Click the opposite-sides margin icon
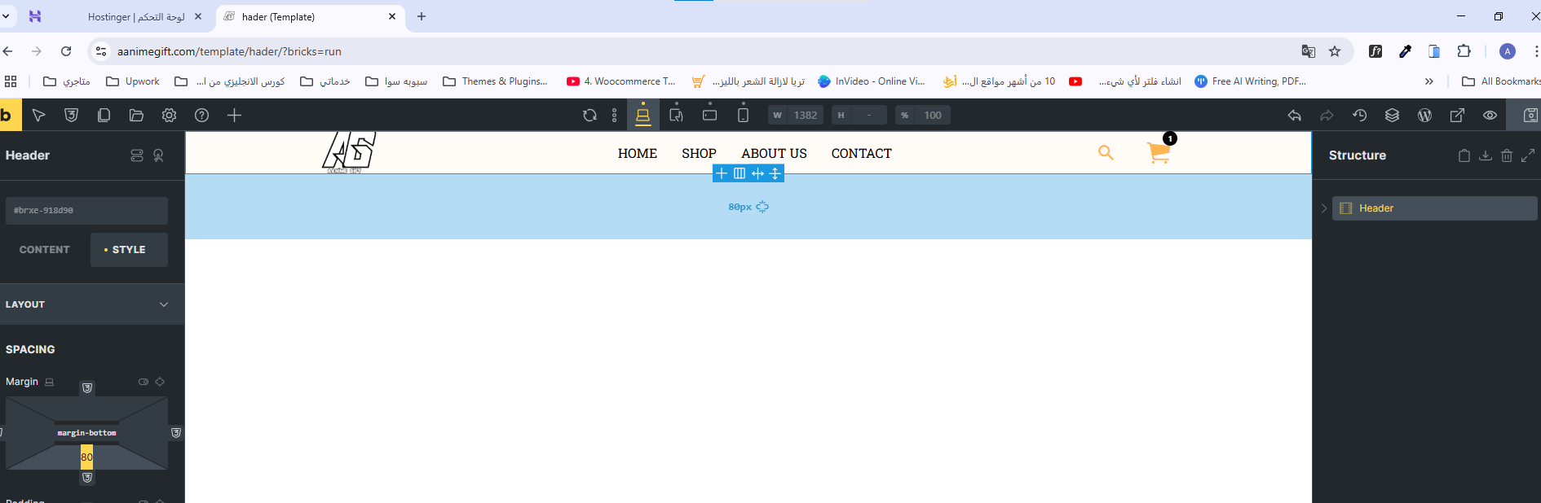1541x503 pixels. 160,382
